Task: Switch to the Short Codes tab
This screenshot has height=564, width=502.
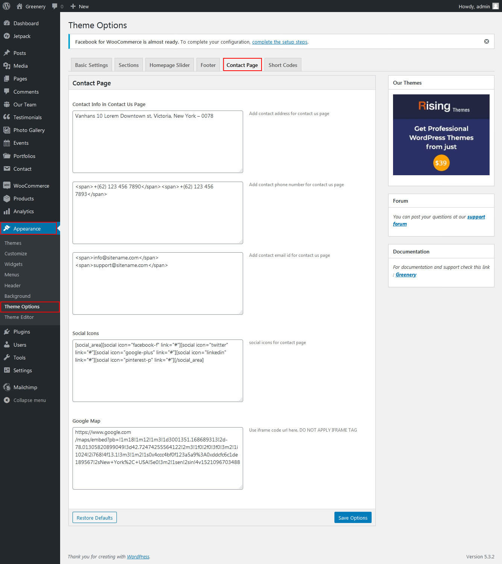Action: click(x=283, y=65)
